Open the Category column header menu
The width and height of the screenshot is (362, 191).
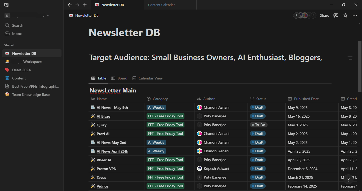tap(160, 99)
